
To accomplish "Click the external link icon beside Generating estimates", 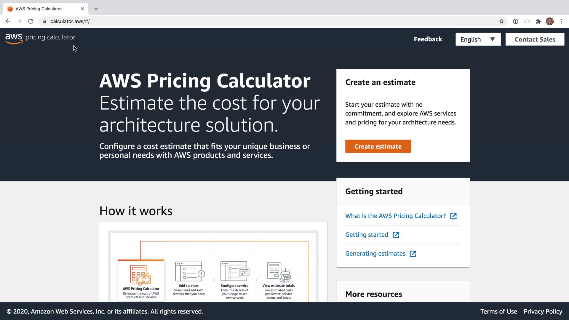I will pos(413,254).
